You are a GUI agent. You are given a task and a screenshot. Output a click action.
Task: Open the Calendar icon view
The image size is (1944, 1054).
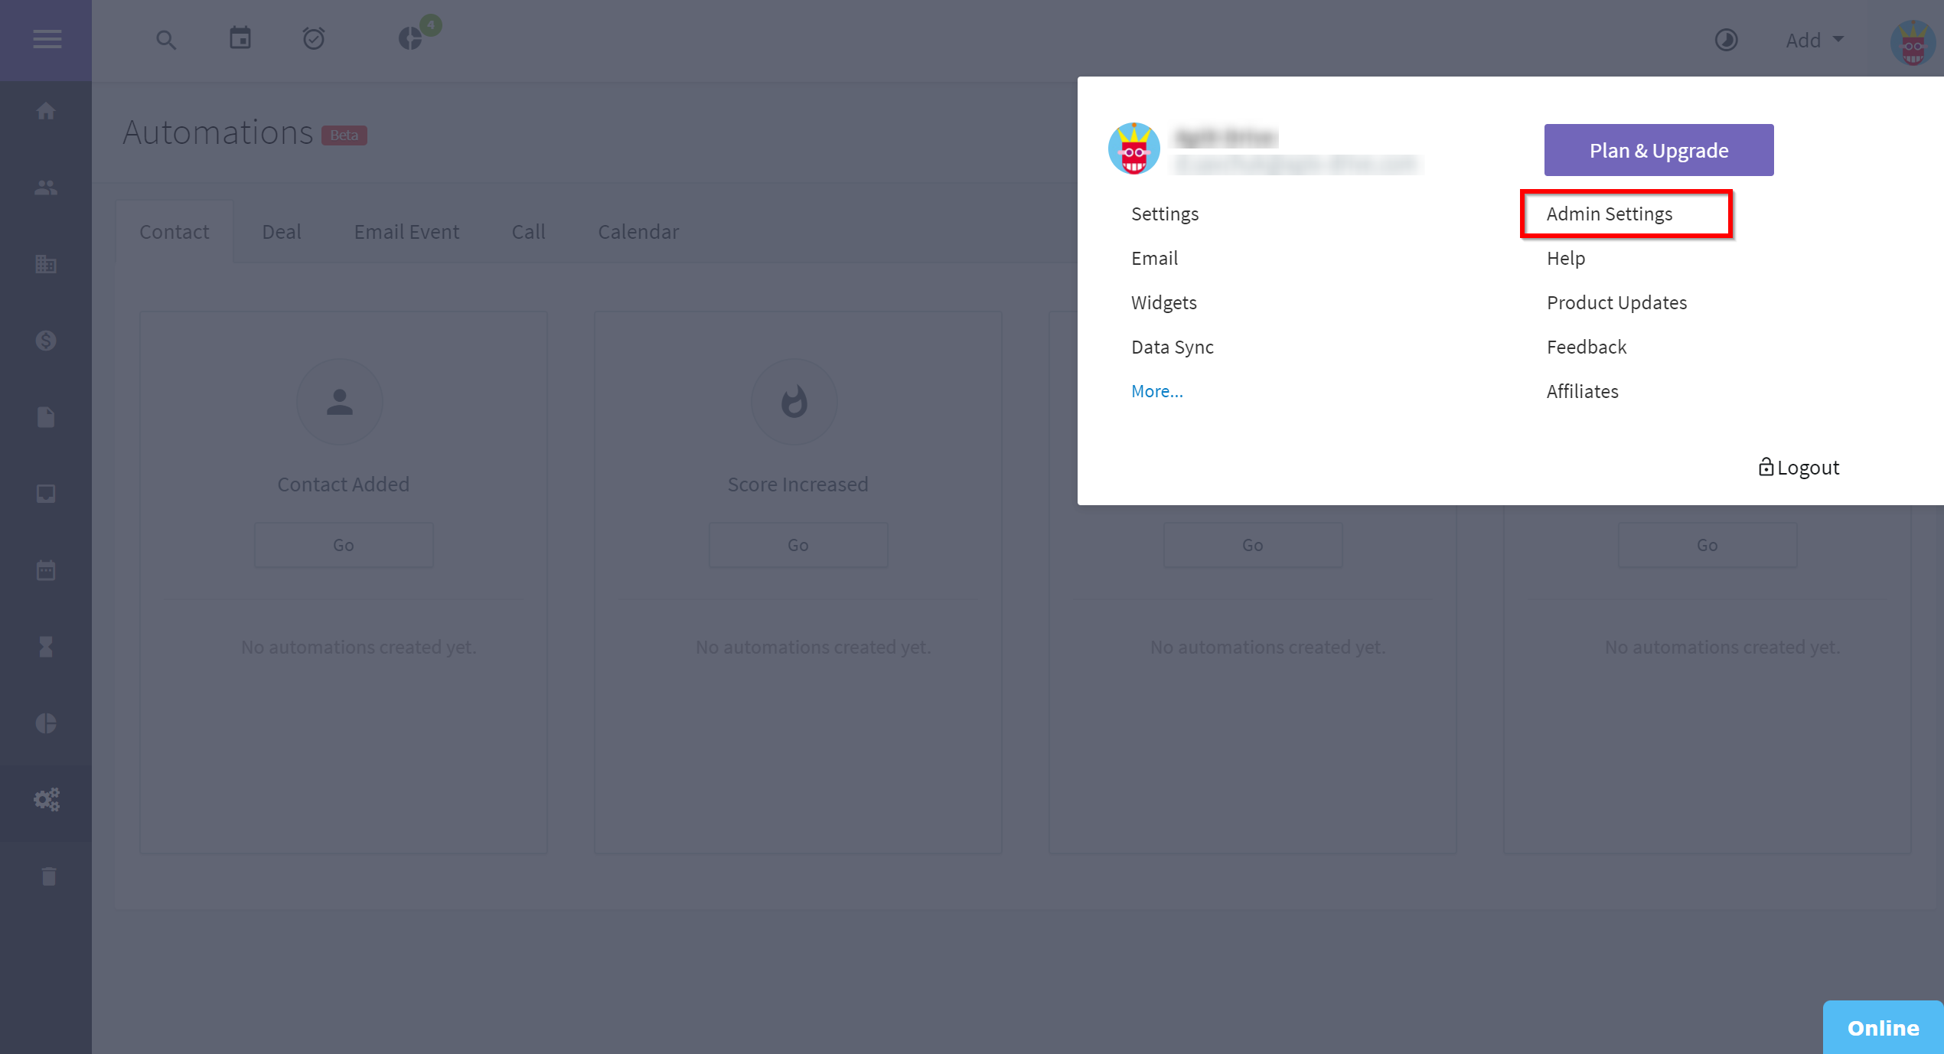click(x=239, y=39)
